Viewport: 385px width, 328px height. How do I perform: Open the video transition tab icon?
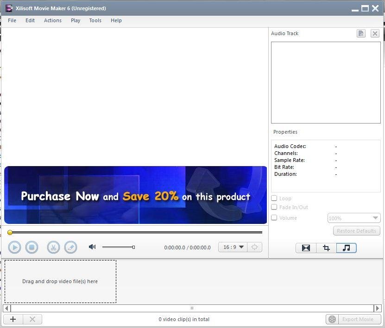pos(306,248)
